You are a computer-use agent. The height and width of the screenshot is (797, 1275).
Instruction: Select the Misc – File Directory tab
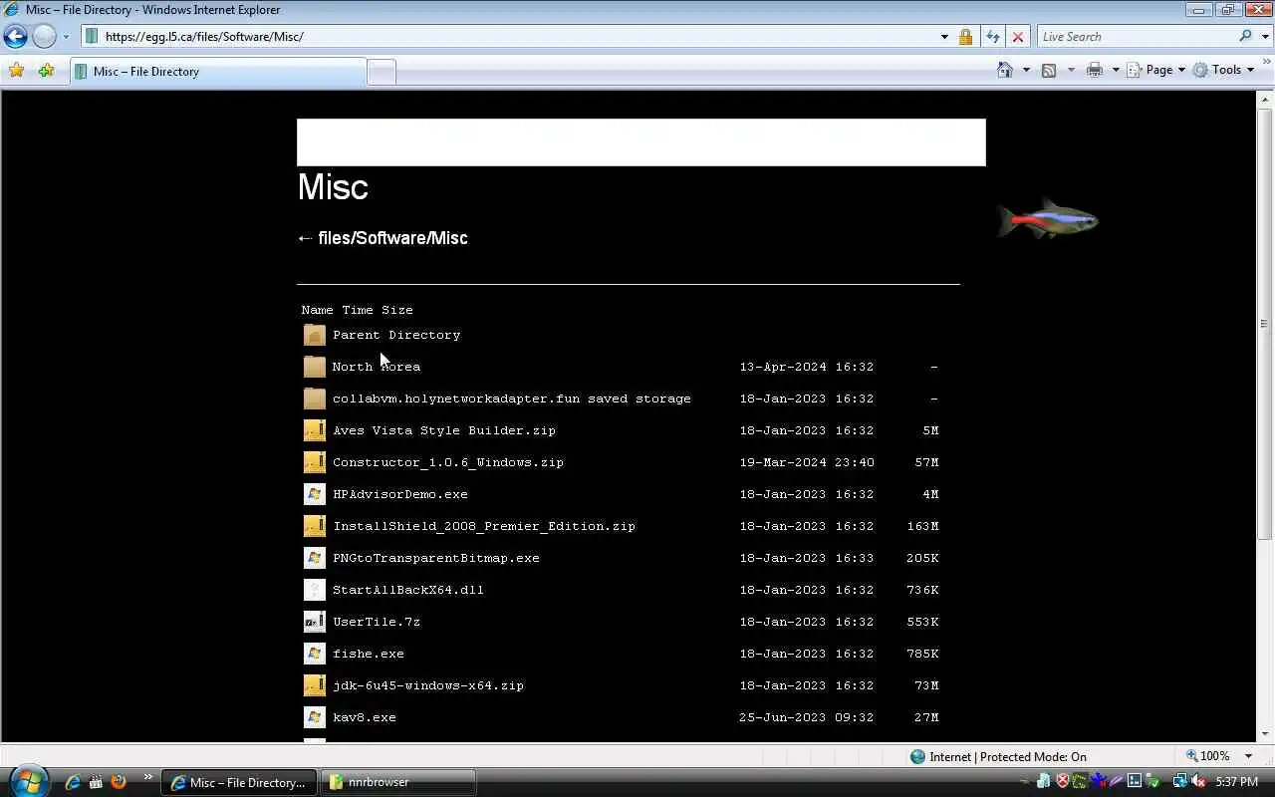[x=217, y=72]
